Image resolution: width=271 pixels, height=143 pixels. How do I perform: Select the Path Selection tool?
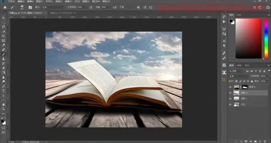[x=3, y=95]
